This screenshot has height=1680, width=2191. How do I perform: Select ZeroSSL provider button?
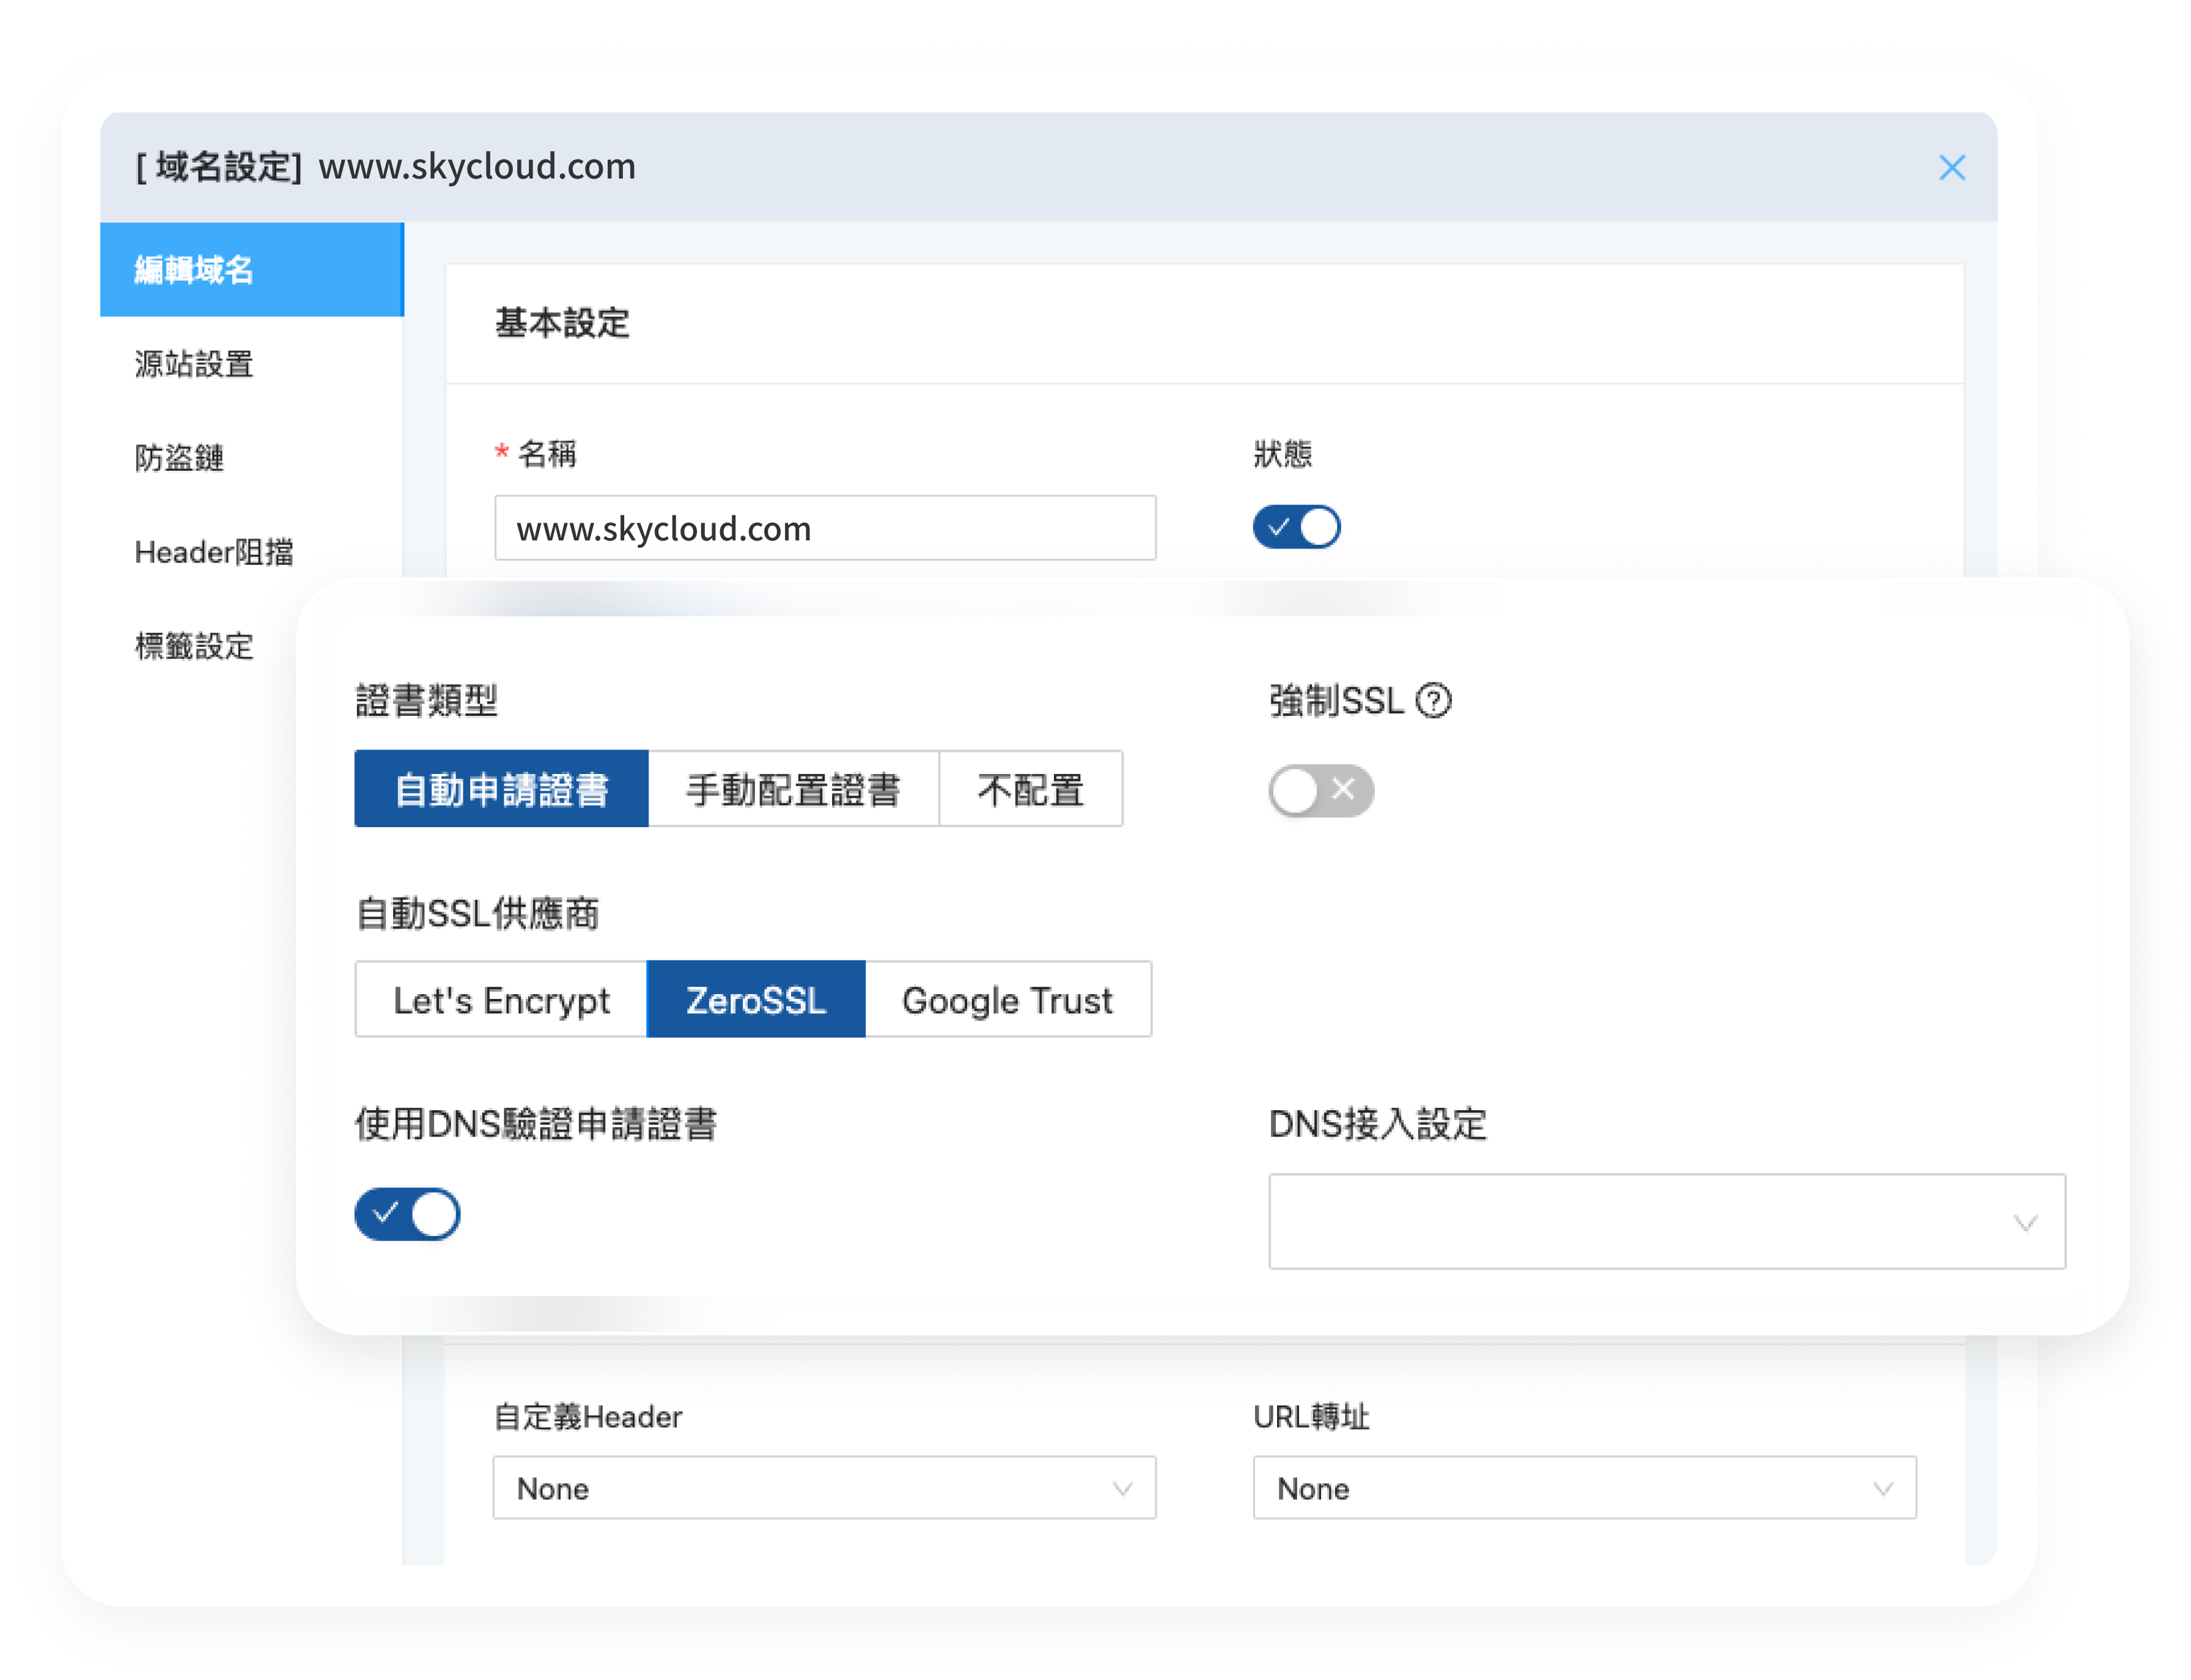pyautogui.click(x=756, y=1000)
